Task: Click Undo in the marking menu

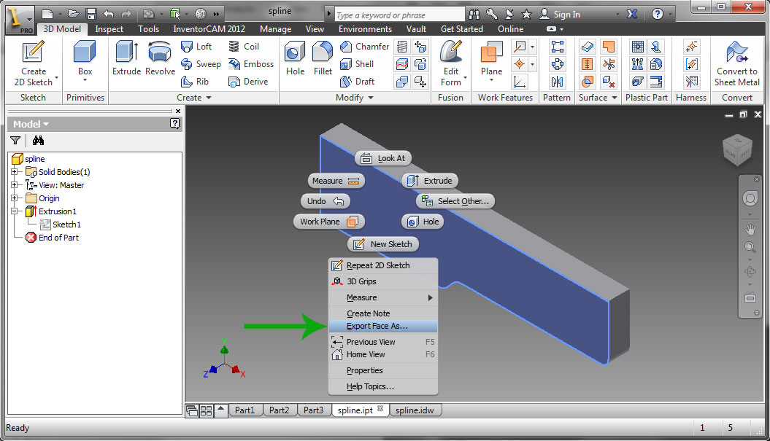Action: pos(325,201)
